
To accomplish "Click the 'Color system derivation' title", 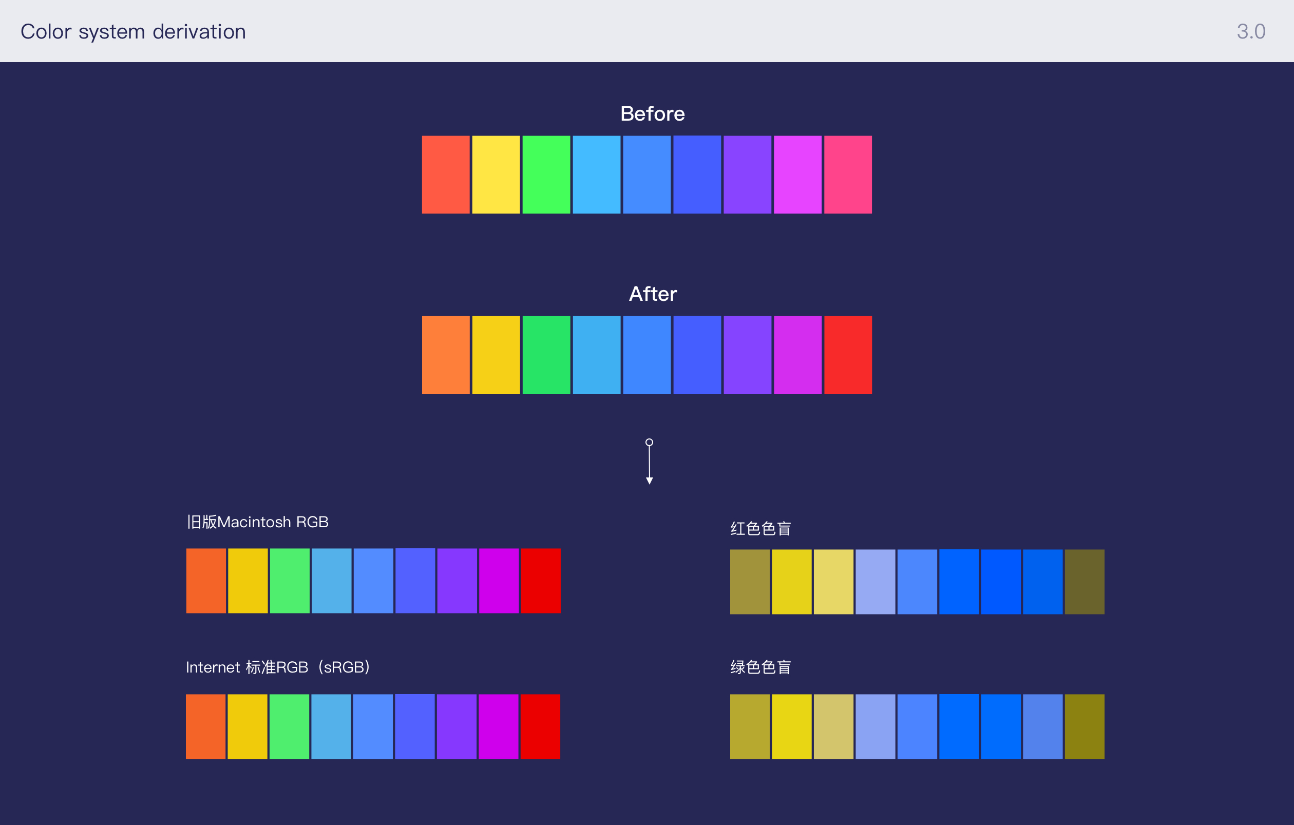I will pyautogui.click(x=134, y=32).
